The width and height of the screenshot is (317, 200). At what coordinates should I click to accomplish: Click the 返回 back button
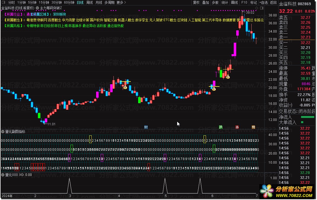pyautogui.click(x=273, y=2)
